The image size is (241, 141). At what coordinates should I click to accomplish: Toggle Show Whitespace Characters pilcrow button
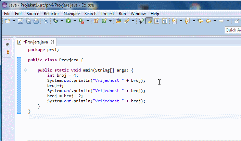pos(165,21)
